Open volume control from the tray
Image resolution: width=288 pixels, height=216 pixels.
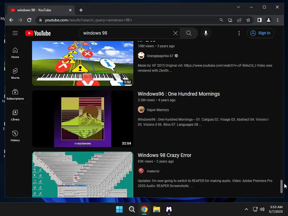(x=262, y=209)
